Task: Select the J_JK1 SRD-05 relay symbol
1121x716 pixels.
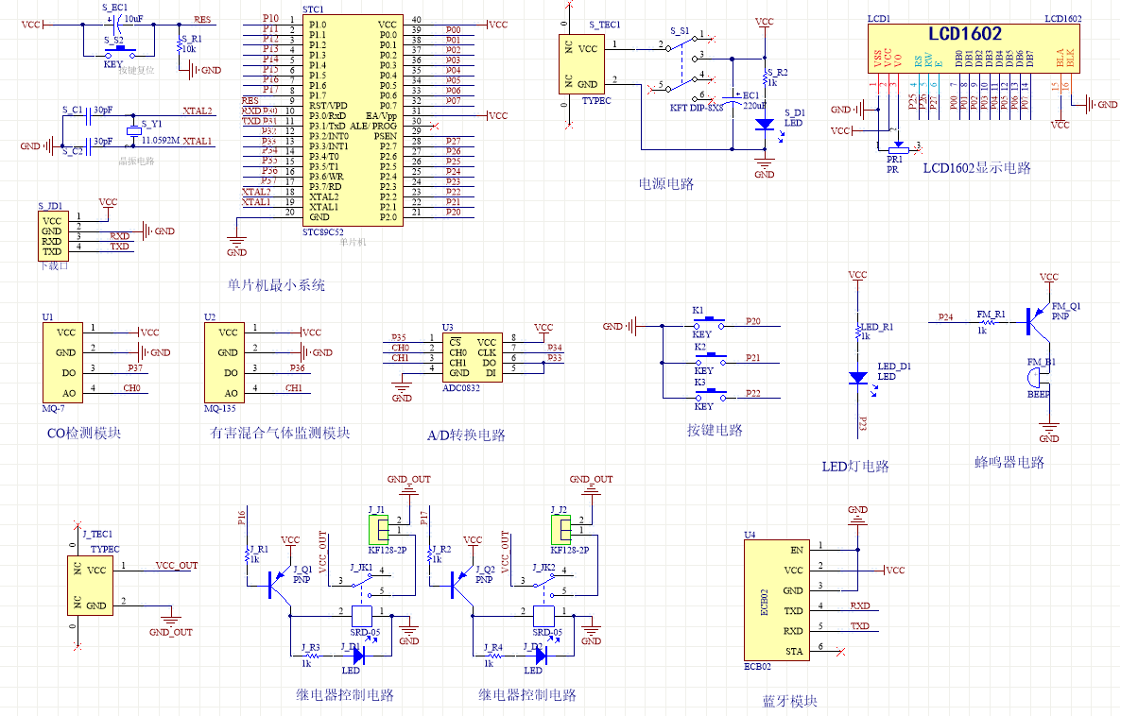Action: point(362,599)
